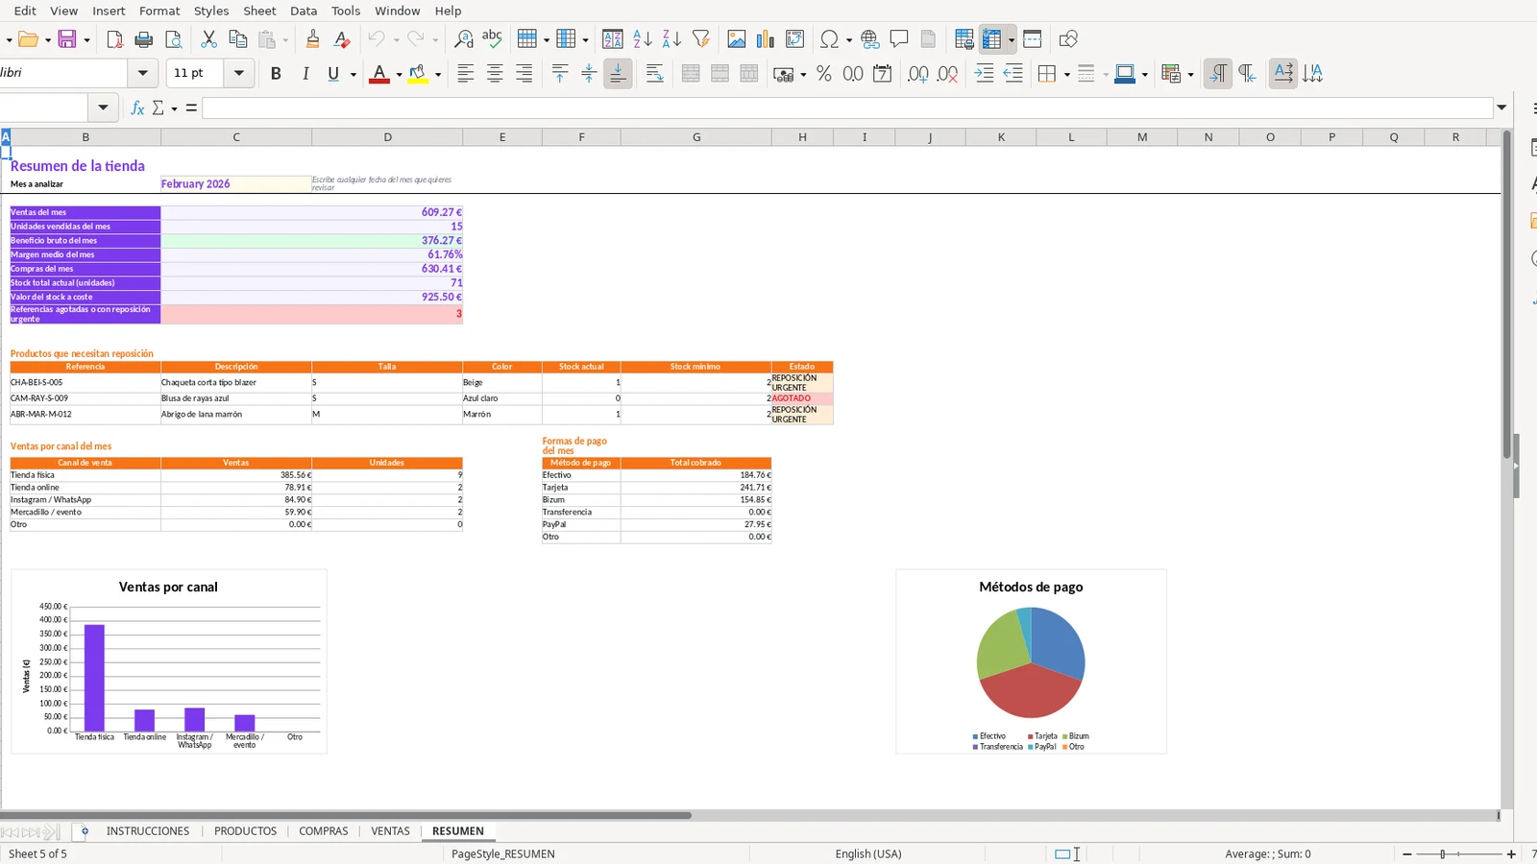This screenshot has width=1537, height=864.
Task: Expand the formula bar
Action: click(x=1501, y=108)
